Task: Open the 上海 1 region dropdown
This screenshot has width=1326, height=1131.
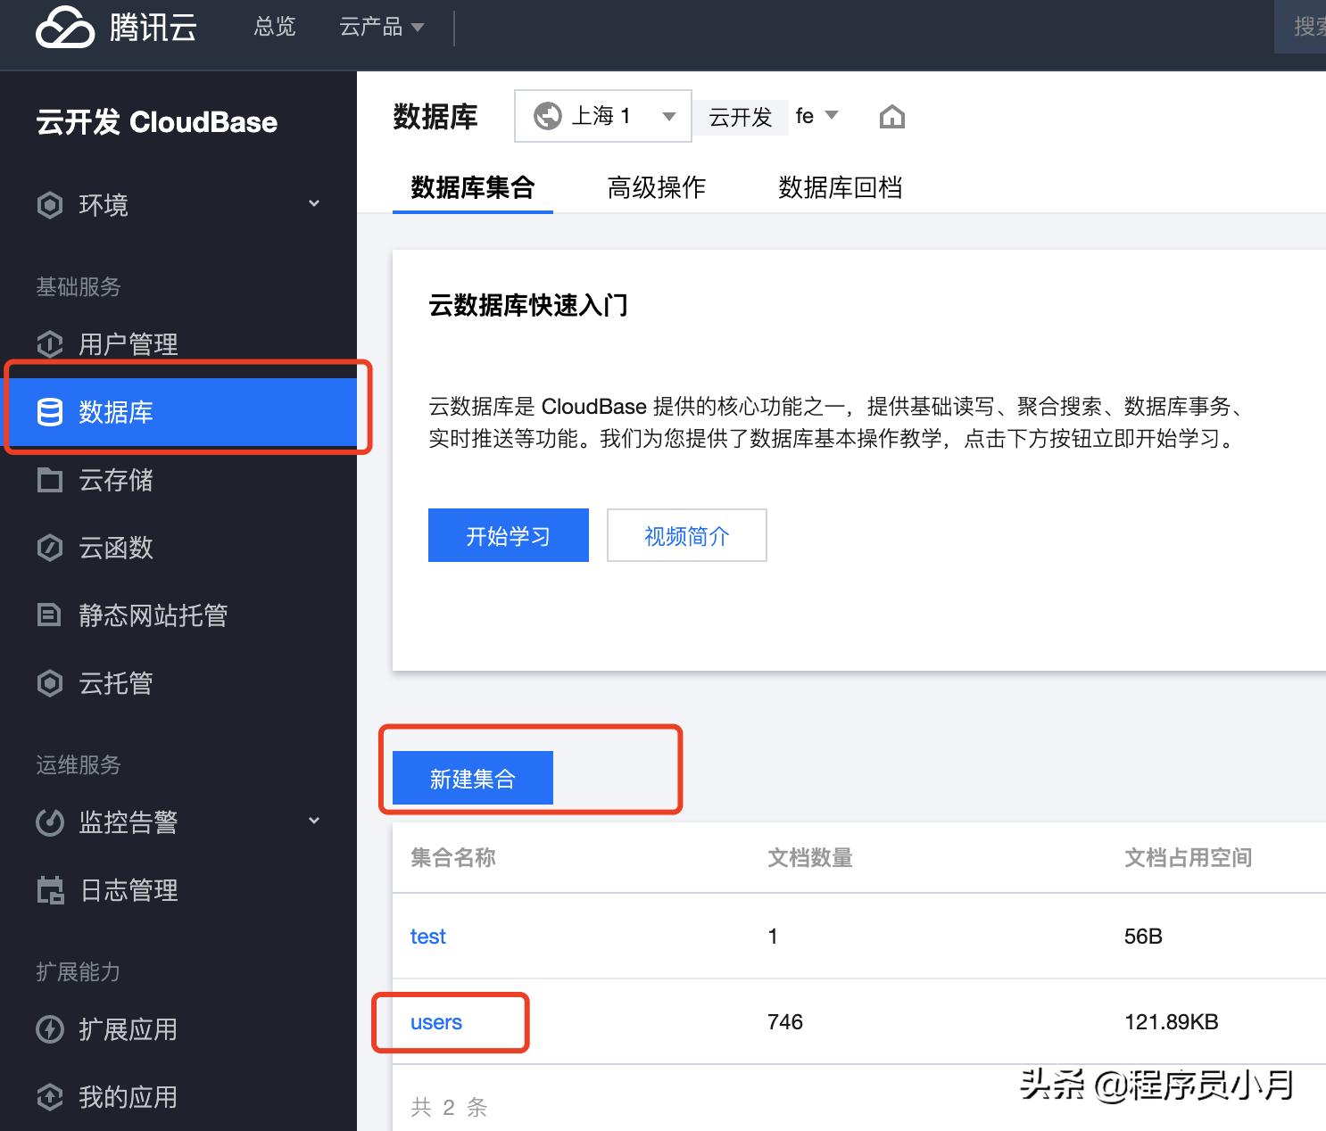Action: (603, 116)
